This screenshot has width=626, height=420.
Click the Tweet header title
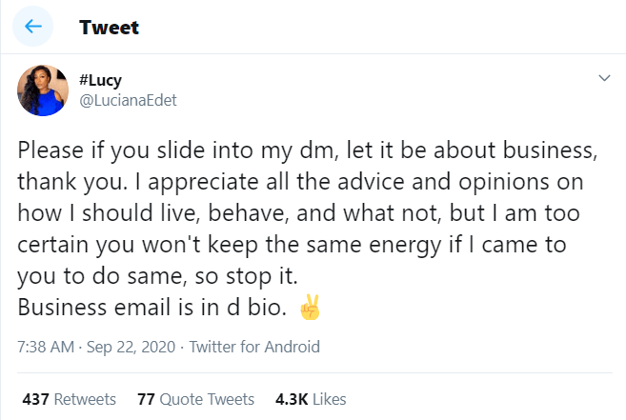coord(109,27)
